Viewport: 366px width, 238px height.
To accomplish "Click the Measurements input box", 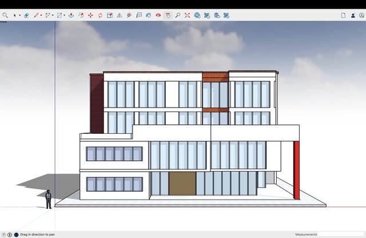I will coord(341,234).
